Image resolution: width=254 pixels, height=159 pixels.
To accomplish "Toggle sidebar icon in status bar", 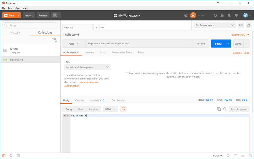I will [4, 156].
